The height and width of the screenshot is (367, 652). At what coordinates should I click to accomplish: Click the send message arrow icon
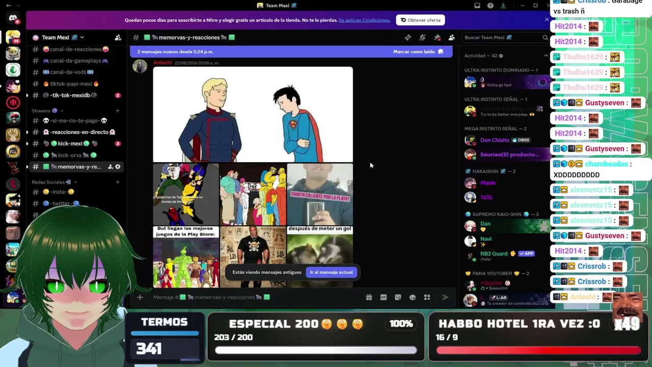(445, 297)
